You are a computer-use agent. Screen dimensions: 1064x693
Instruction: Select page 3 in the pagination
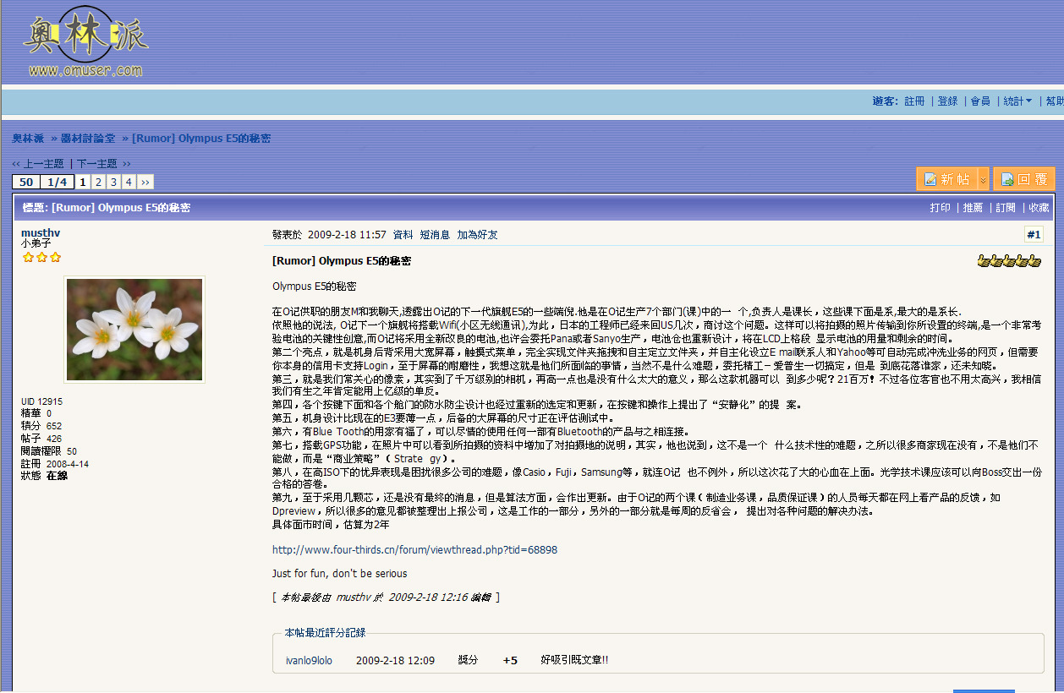tap(113, 182)
